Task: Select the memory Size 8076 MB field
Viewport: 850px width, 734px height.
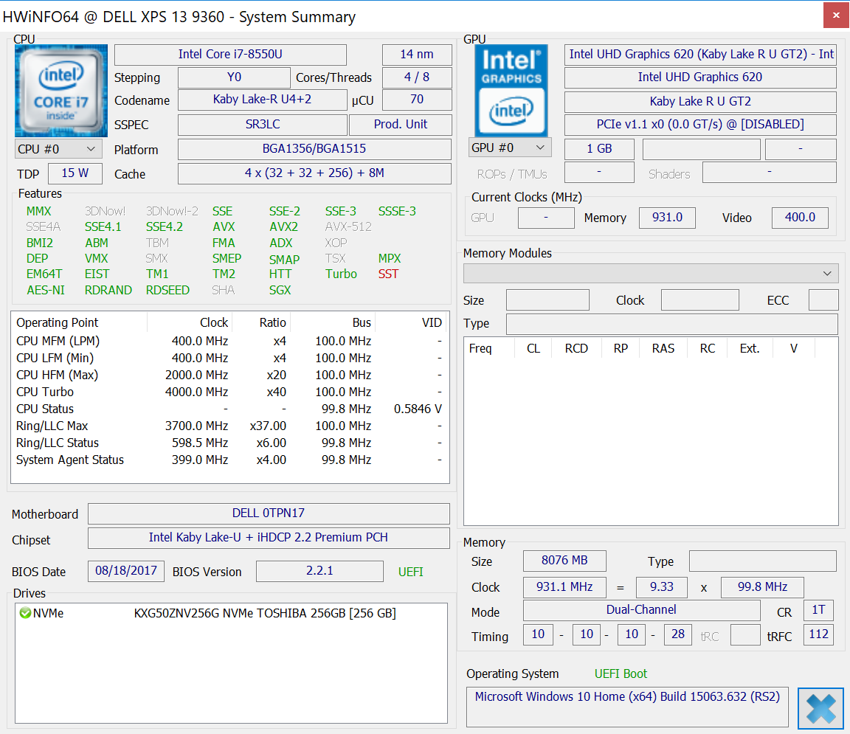Action: click(x=564, y=561)
